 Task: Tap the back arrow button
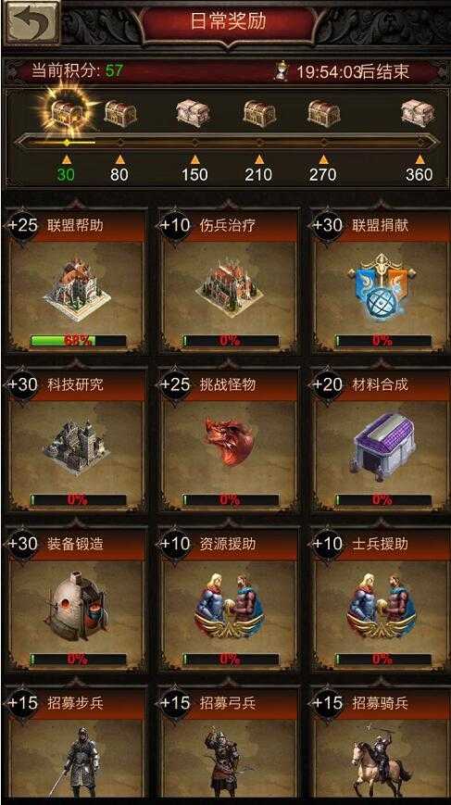click(31, 22)
